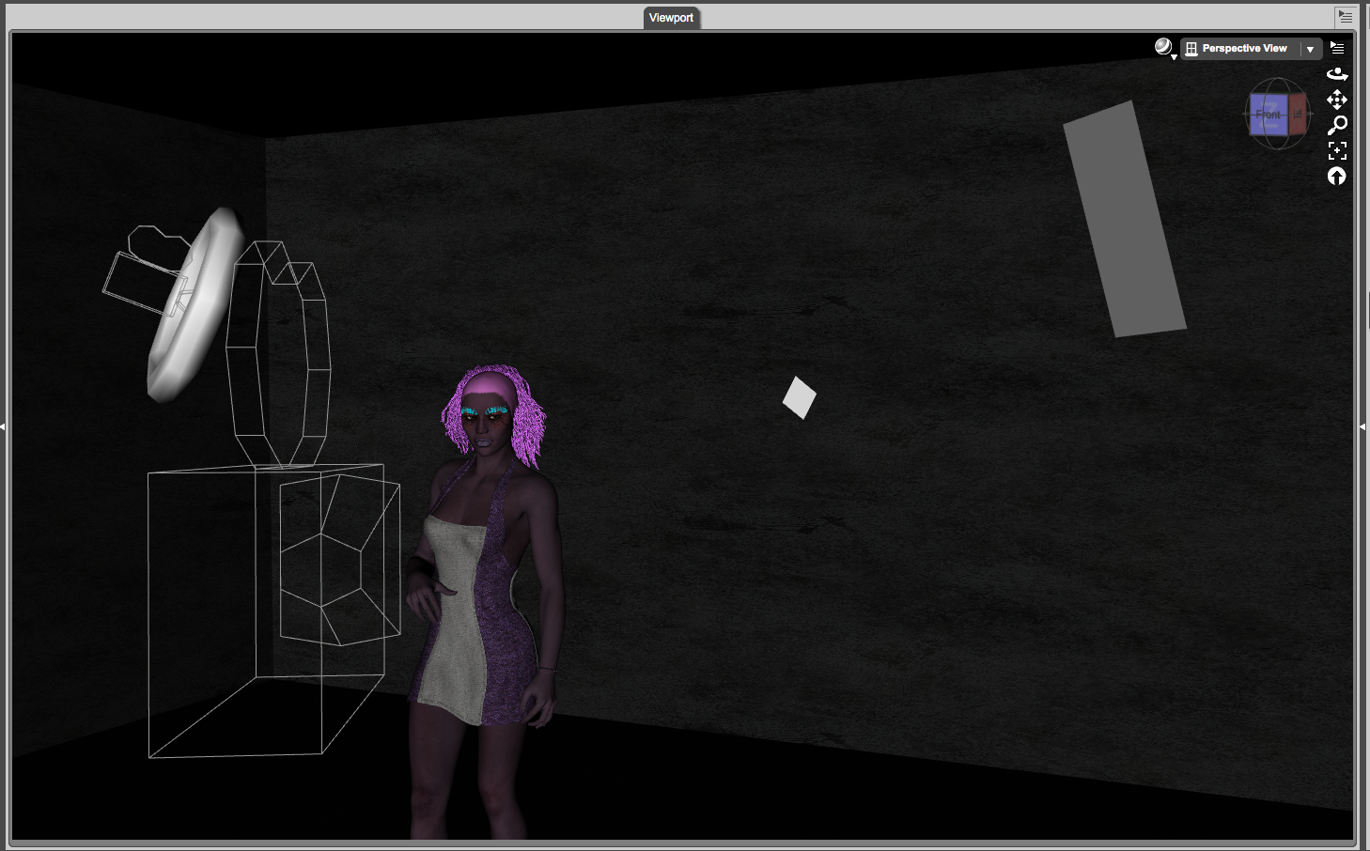Viewport: 1370px width, 851px height.
Task: Select the wireframe ring-shaped prop
Action: [278, 354]
